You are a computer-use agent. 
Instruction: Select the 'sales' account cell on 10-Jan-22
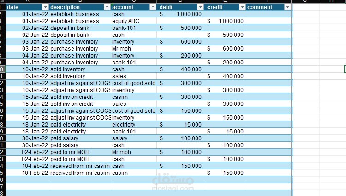click(134, 76)
